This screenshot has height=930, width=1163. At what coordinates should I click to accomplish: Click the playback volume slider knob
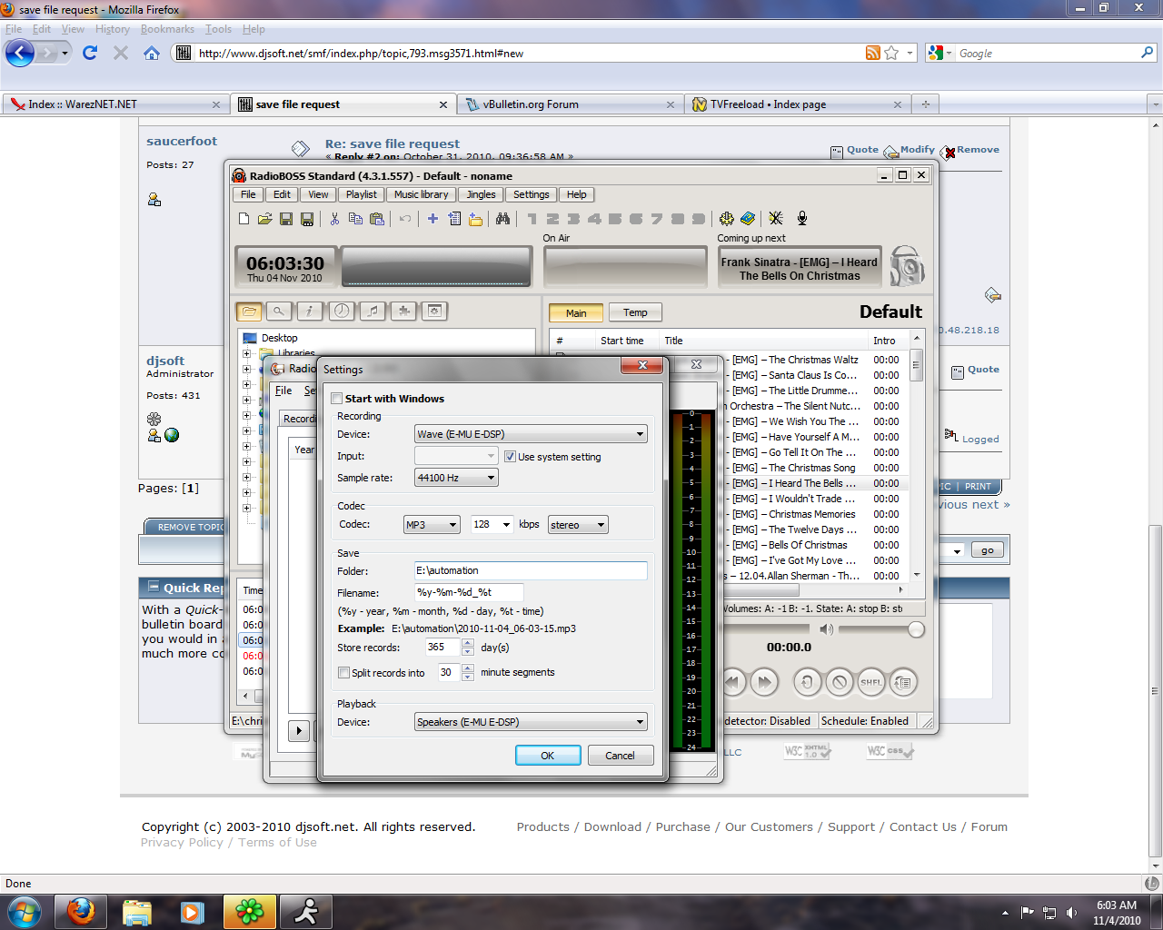(916, 629)
